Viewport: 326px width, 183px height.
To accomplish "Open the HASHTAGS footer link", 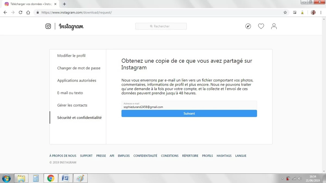I will point(224,156).
